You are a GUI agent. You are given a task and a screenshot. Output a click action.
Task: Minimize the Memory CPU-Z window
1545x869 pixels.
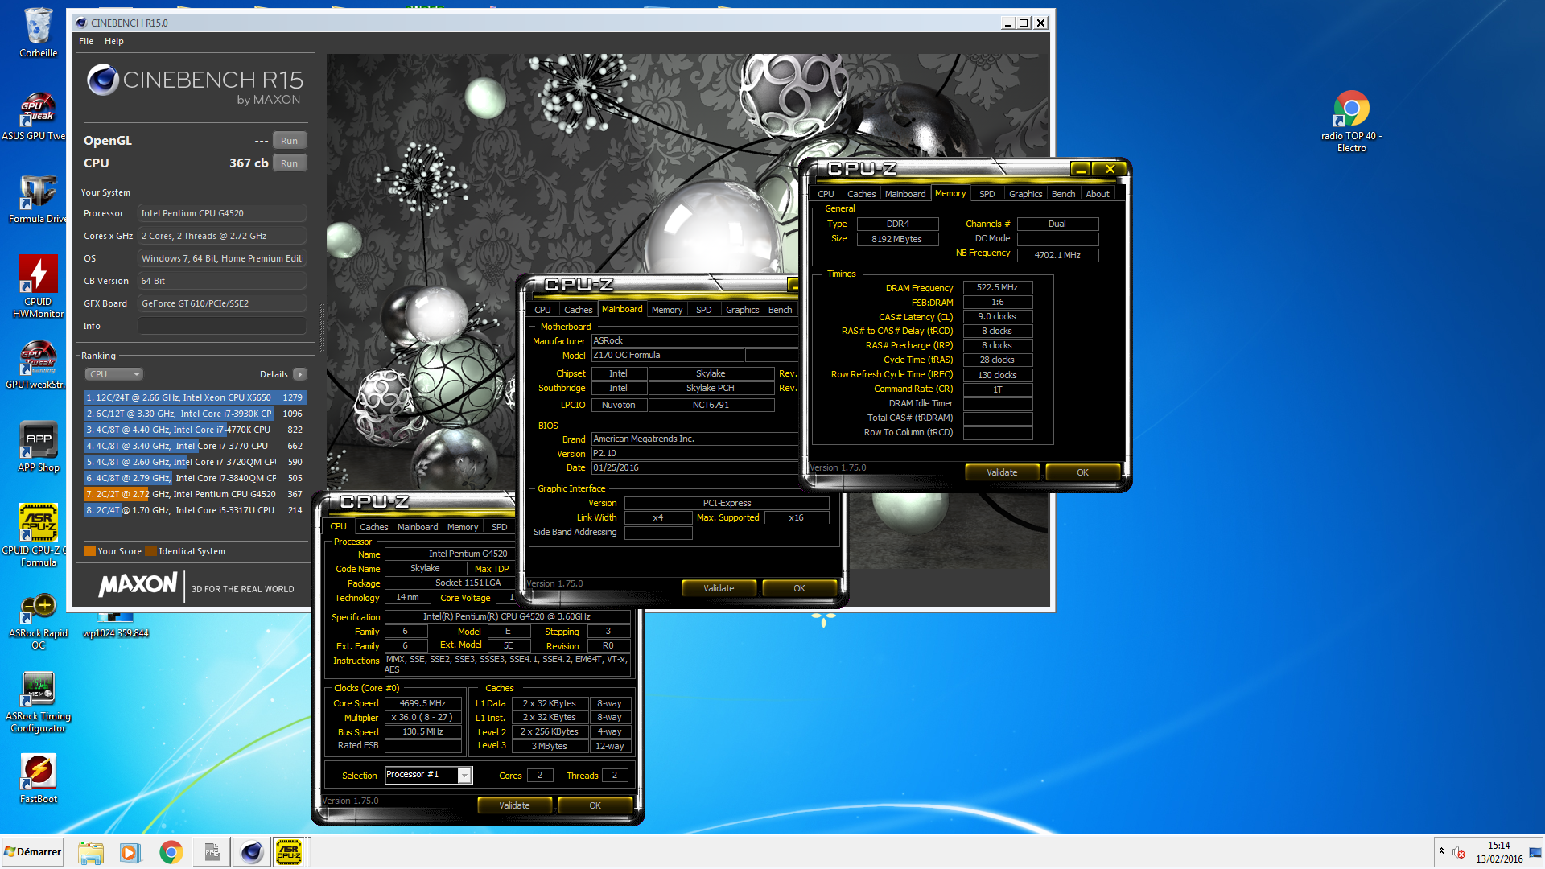(x=1081, y=169)
